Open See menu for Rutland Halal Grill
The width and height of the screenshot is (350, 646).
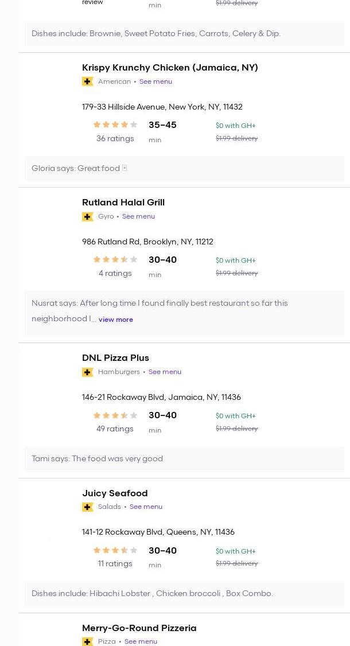point(138,216)
